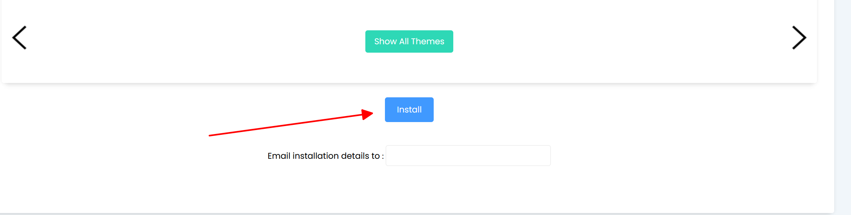Show the next theme slide
The height and width of the screenshot is (215, 851).
[x=799, y=37]
